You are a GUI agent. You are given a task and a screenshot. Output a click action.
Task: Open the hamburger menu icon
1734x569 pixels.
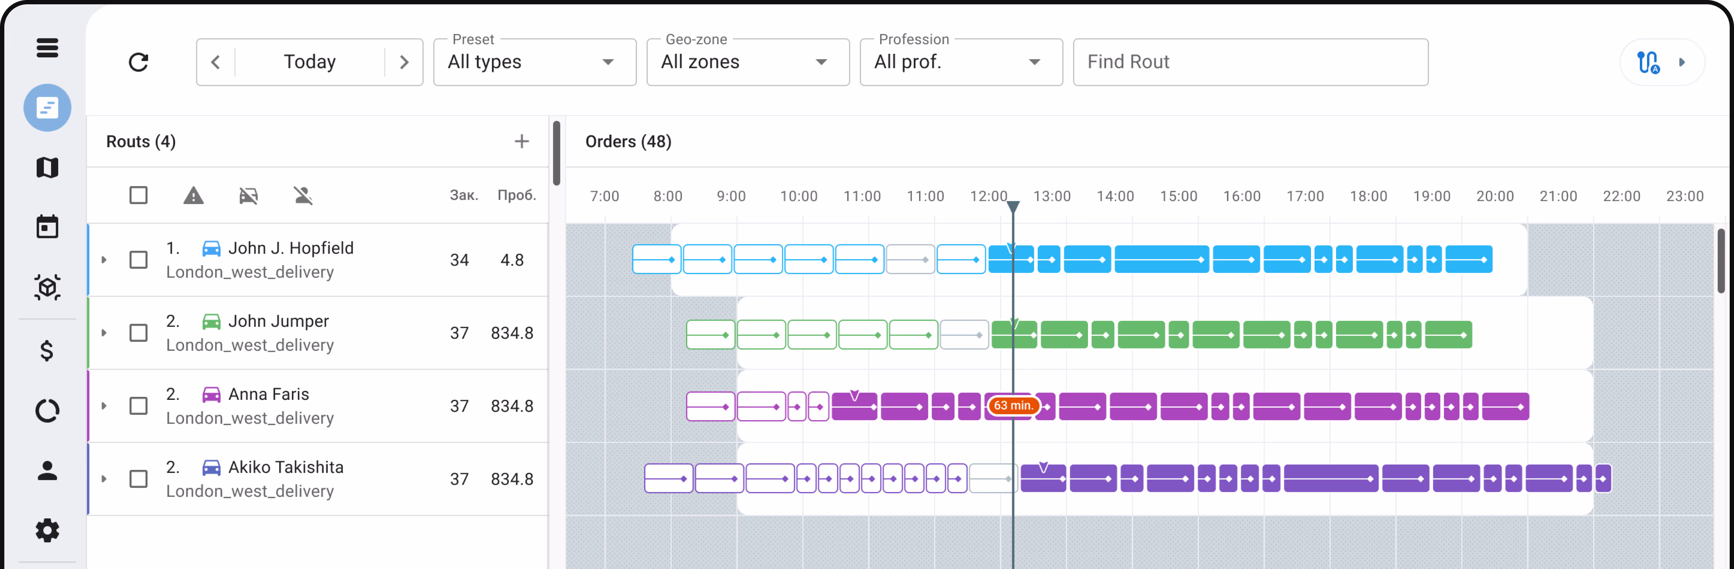pos(47,48)
